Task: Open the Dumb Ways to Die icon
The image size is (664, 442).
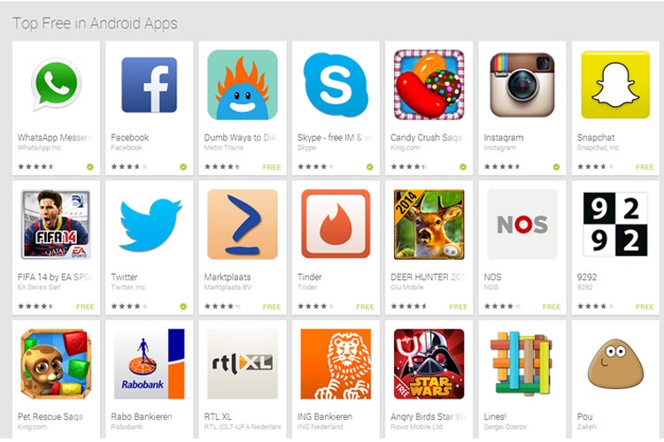Action: point(243,85)
